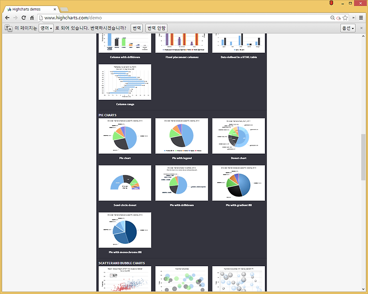Open a new browser tab

64,9
